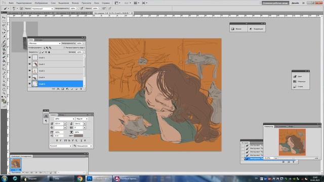The height and width of the screenshot is (182, 324).
Task: Open the Окно menu
Action: (x=96, y=3)
